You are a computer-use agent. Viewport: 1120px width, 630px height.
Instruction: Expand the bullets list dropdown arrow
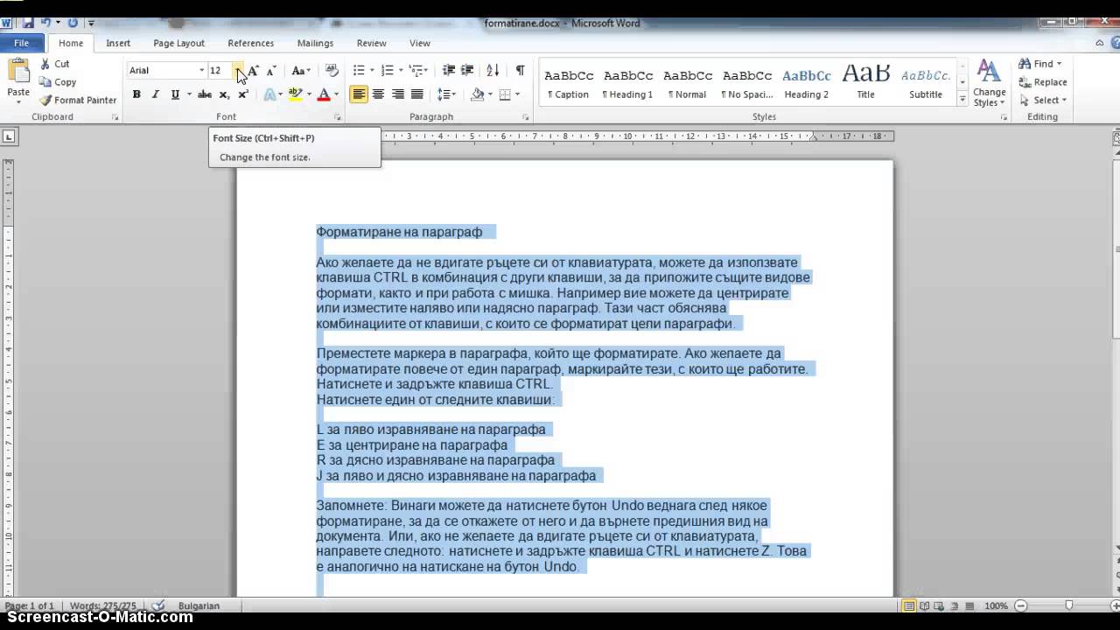click(371, 70)
